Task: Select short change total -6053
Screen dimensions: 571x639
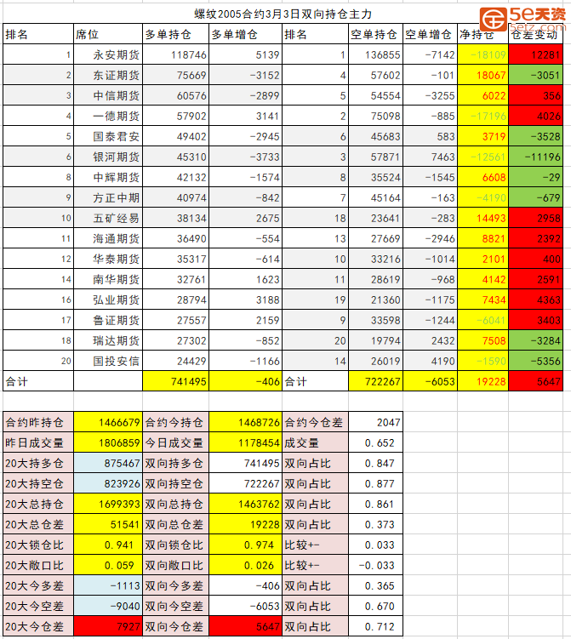Action: (x=430, y=381)
